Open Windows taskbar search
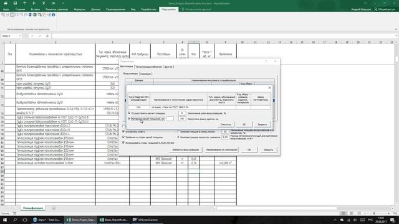Image resolution: width=399 pixels, height=224 pixels. (x=15, y=220)
